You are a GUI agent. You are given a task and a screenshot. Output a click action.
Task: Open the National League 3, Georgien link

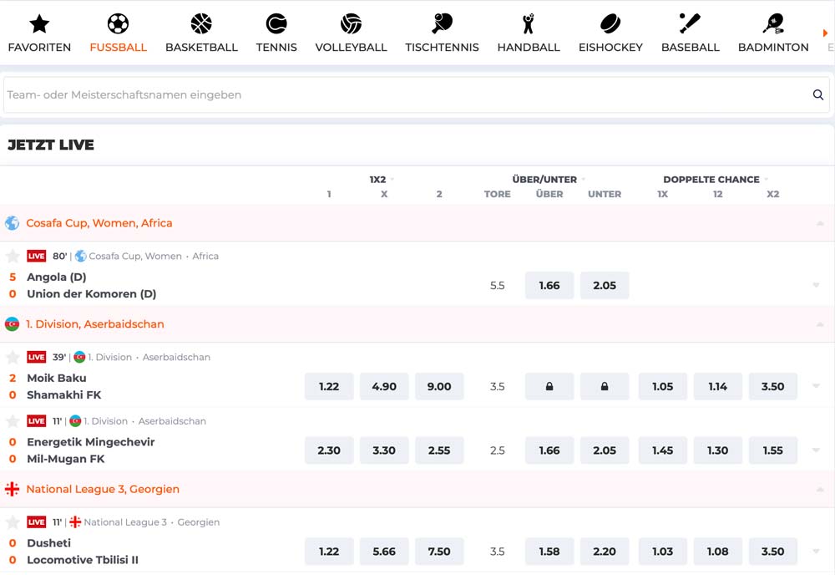tap(103, 490)
